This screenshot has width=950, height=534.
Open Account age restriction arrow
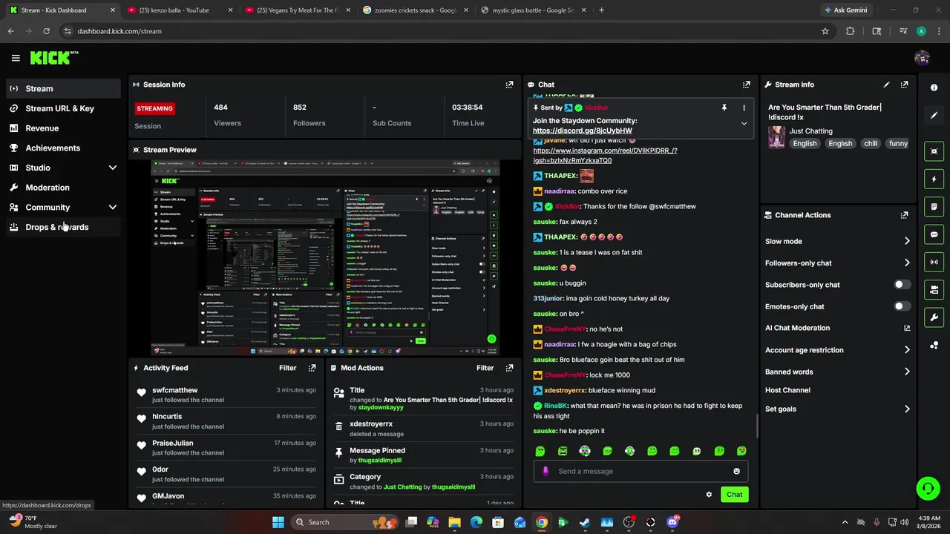[907, 350]
